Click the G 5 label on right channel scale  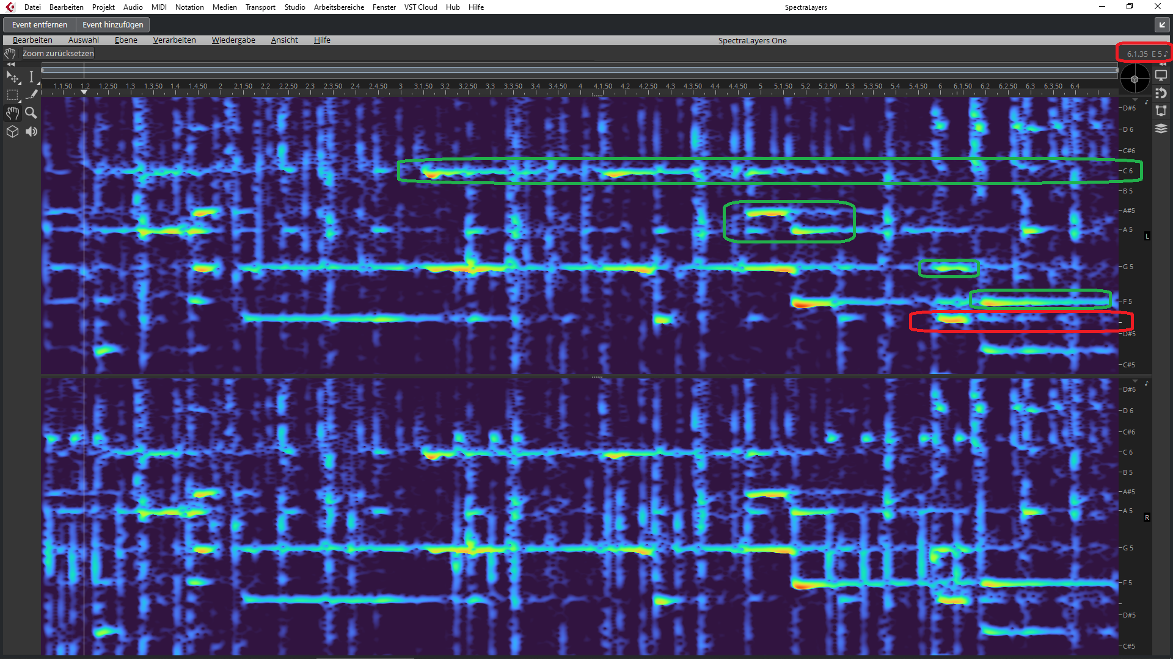pos(1128,548)
